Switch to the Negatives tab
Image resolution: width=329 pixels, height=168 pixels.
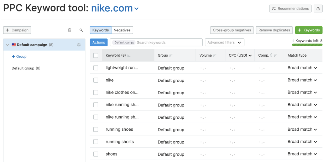[x=122, y=30]
